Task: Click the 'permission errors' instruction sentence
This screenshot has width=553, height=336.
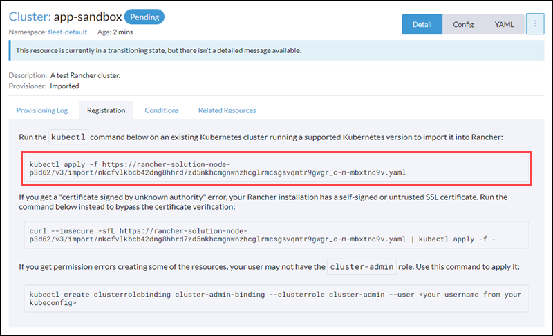Action: click(x=269, y=267)
